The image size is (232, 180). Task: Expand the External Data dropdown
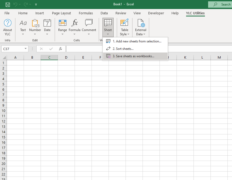pyautogui.click(x=140, y=27)
